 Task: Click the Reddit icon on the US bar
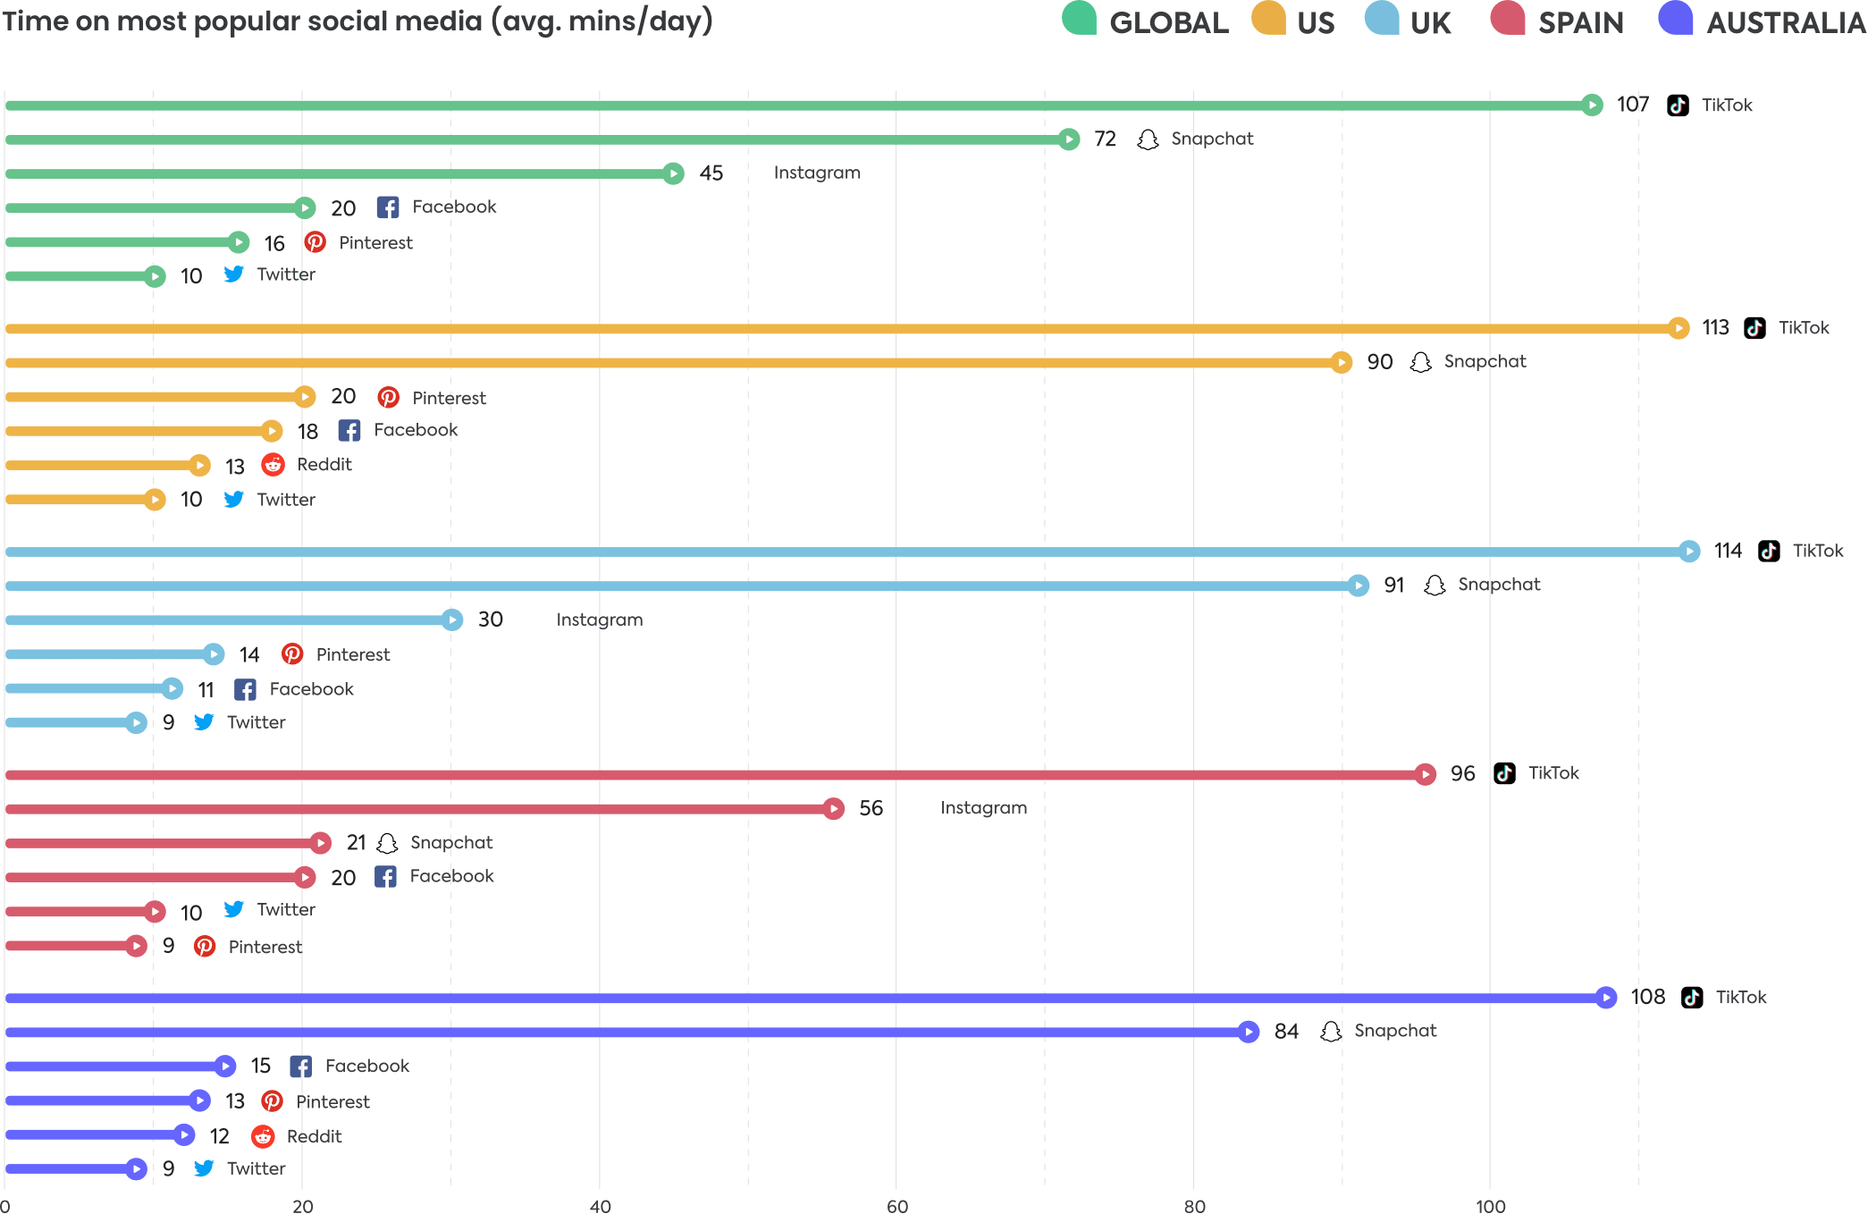(273, 465)
